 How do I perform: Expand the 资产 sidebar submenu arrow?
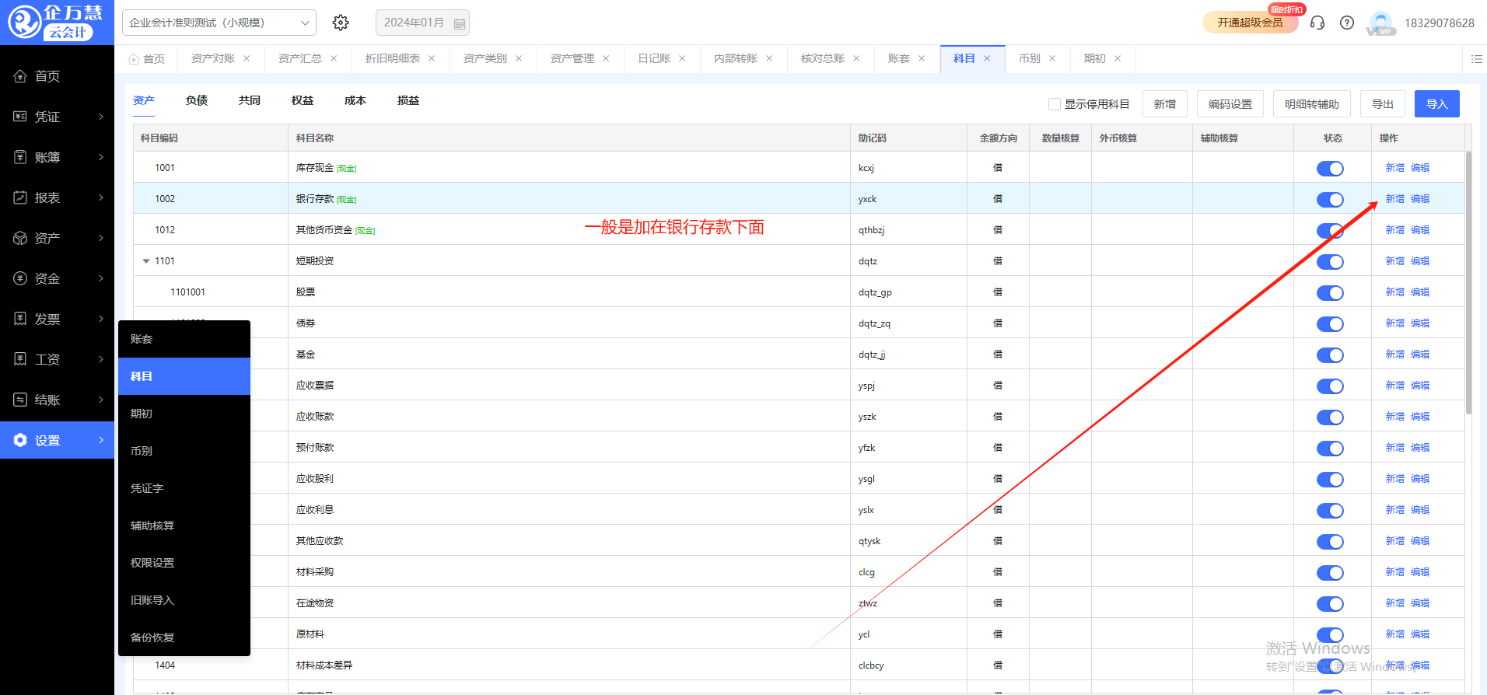pos(101,238)
